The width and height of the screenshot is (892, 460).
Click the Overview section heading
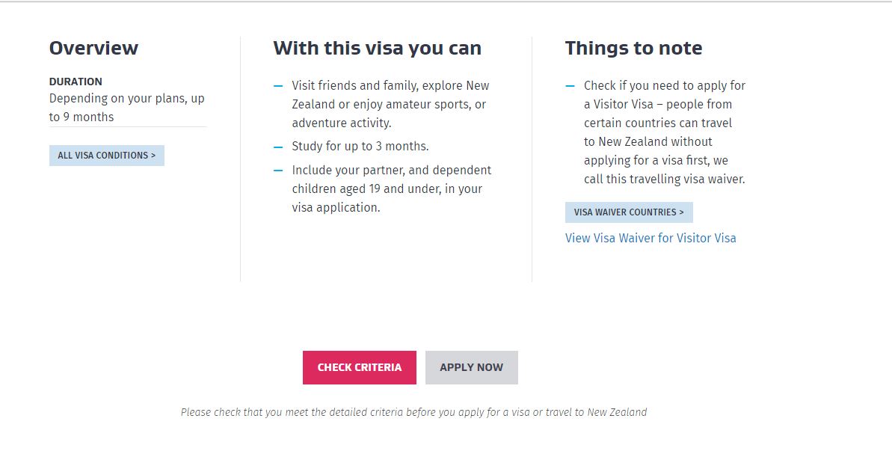(x=93, y=47)
